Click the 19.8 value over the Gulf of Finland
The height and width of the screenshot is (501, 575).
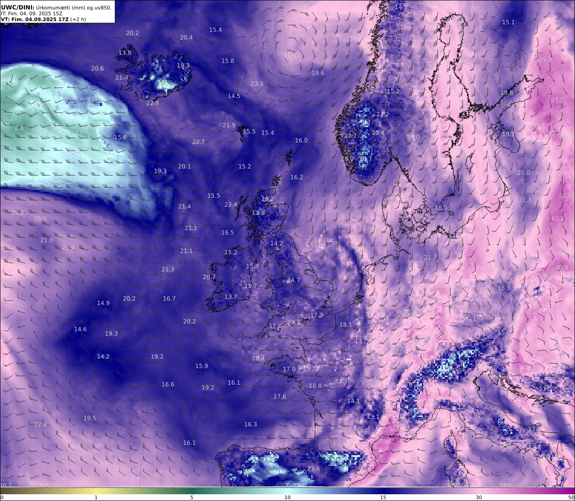click(x=507, y=93)
